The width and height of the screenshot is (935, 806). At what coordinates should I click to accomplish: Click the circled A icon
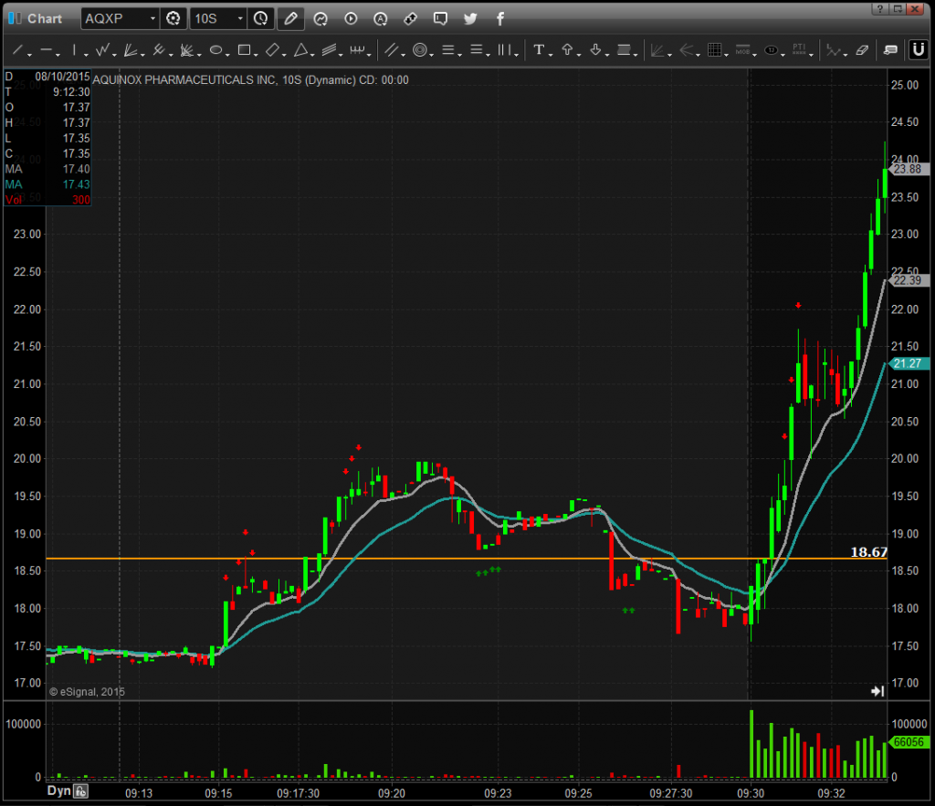[x=381, y=19]
